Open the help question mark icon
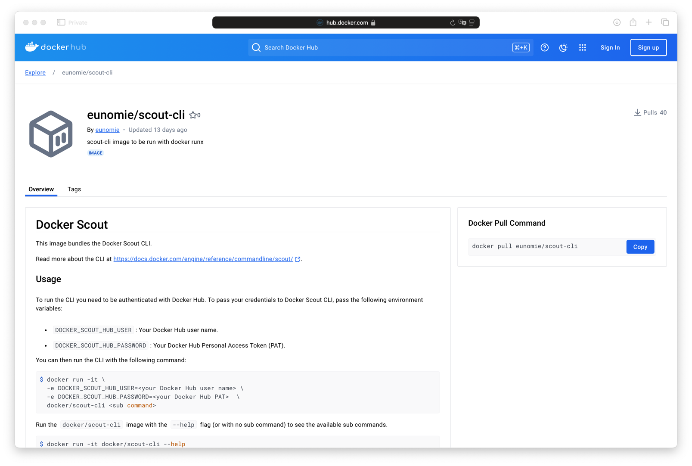The height and width of the screenshot is (466, 692). click(545, 47)
